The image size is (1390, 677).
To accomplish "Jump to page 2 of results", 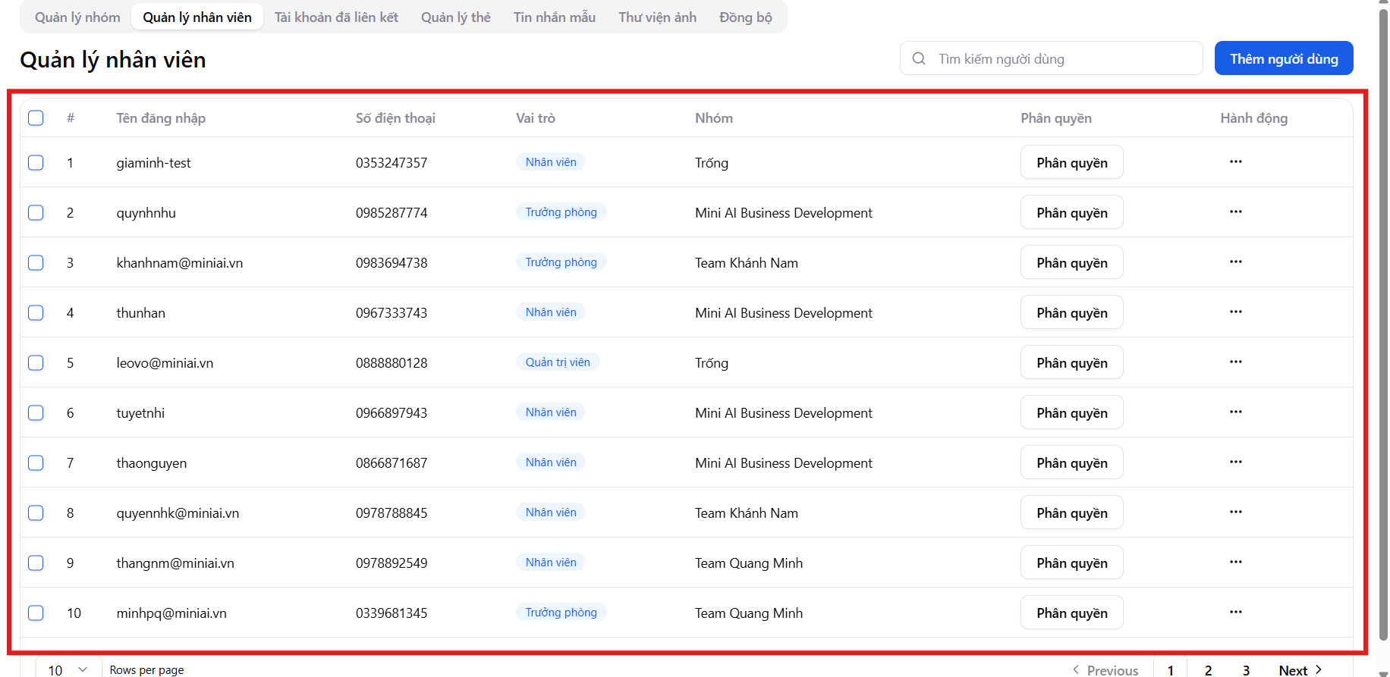I will click(x=1208, y=670).
